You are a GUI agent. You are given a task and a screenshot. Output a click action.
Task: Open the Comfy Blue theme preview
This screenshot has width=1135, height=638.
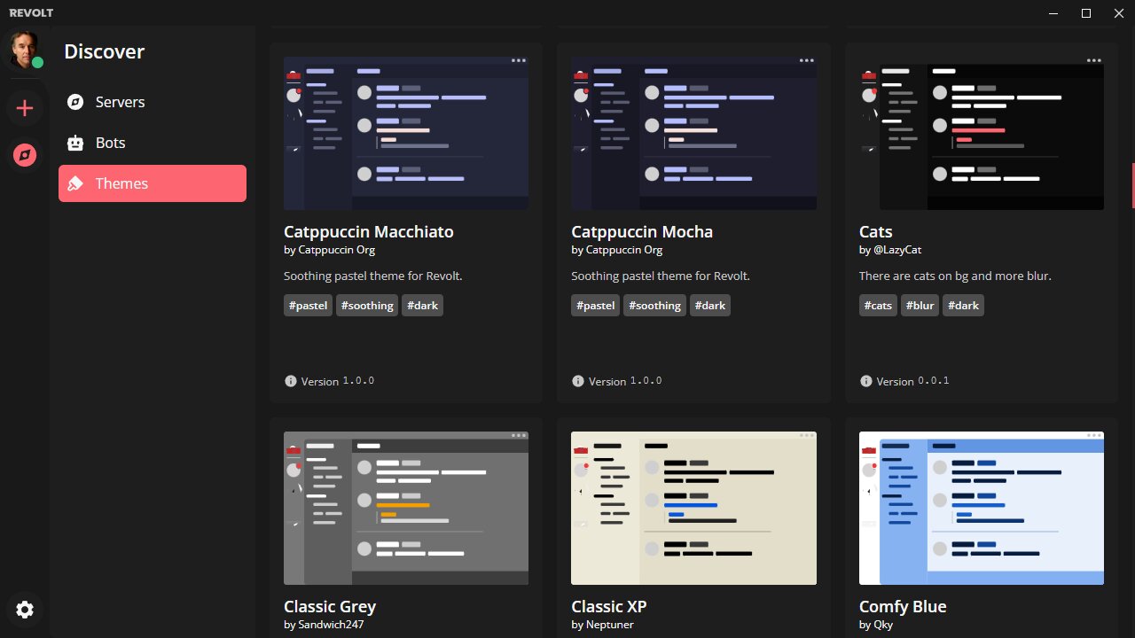(x=982, y=509)
